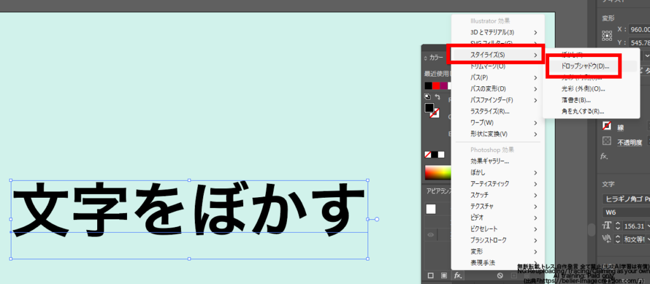
Task: Open the スケッチ submenu
Action: [x=498, y=195]
